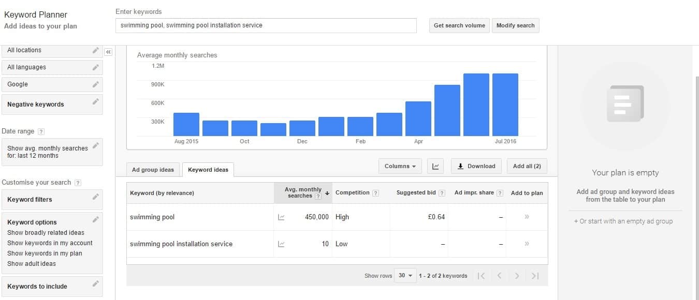Screen dimensions: 699x300
Task: Edit the Keyword filters pencil
Action: [x=95, y=197]
